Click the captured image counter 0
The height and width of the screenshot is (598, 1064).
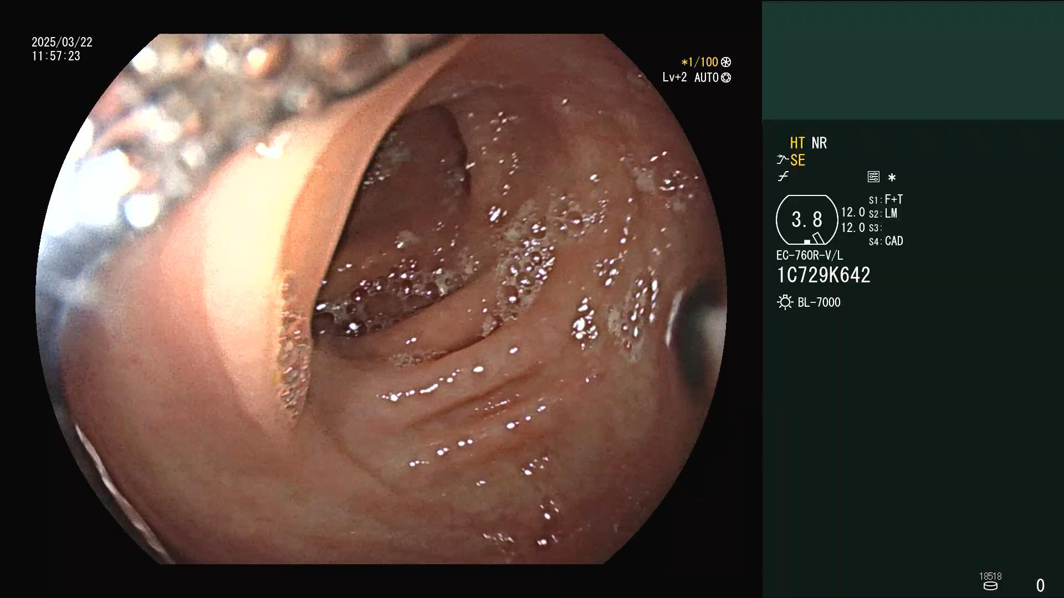point(1040,585)
